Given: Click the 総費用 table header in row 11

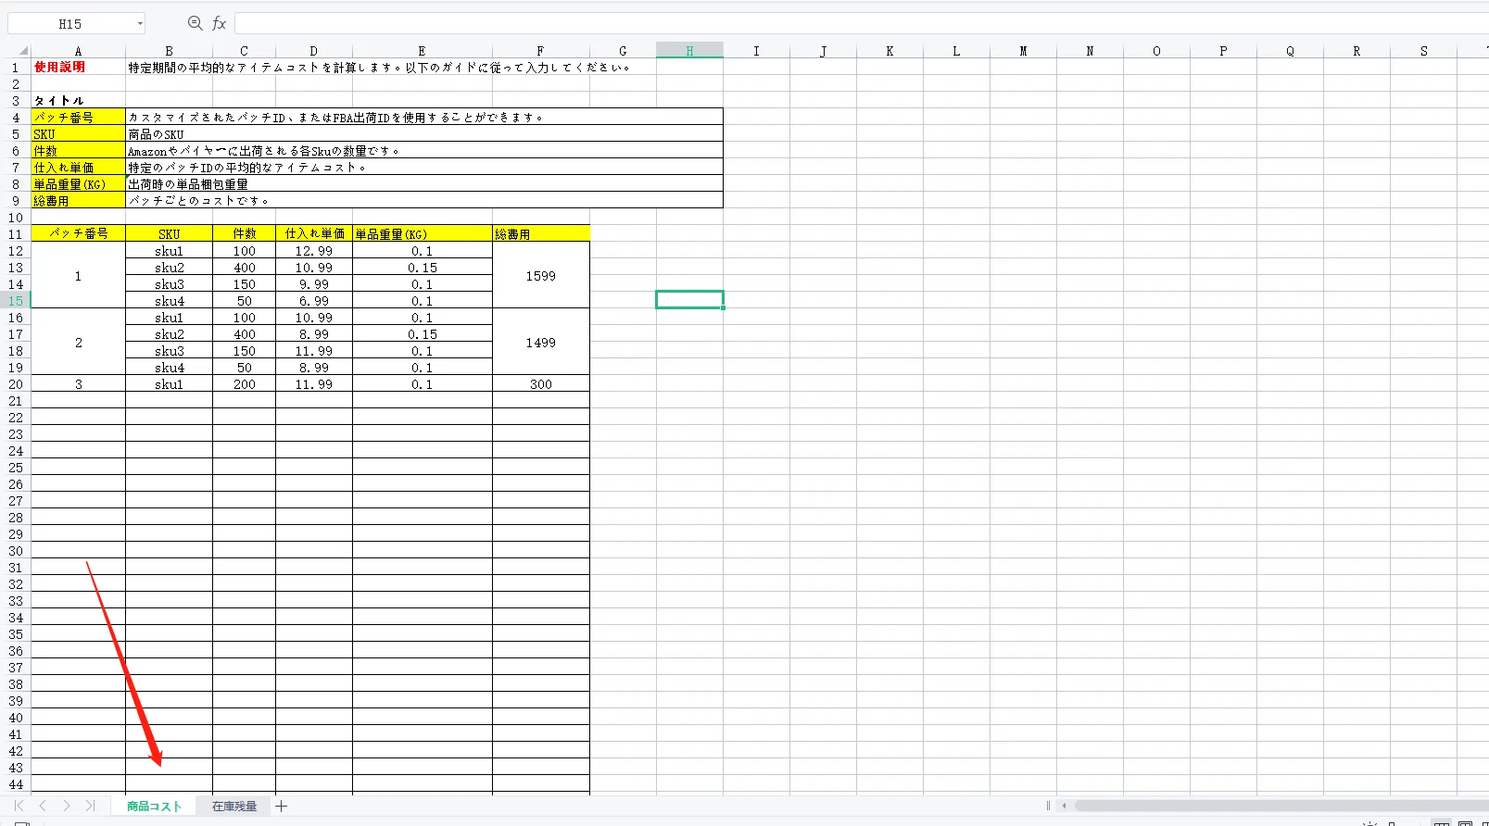Looking at the screenshot, I should (x=541, y=234).
